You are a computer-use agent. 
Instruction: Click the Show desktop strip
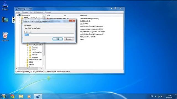(x=176, y=97)
